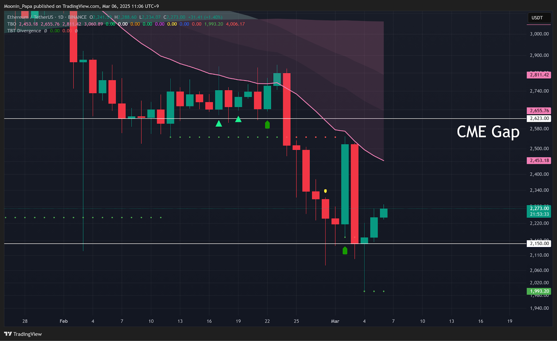Viewport: 557px width, 341px height.
Task: Click the current price 2,273.00 label
Action: pos(539,208)
